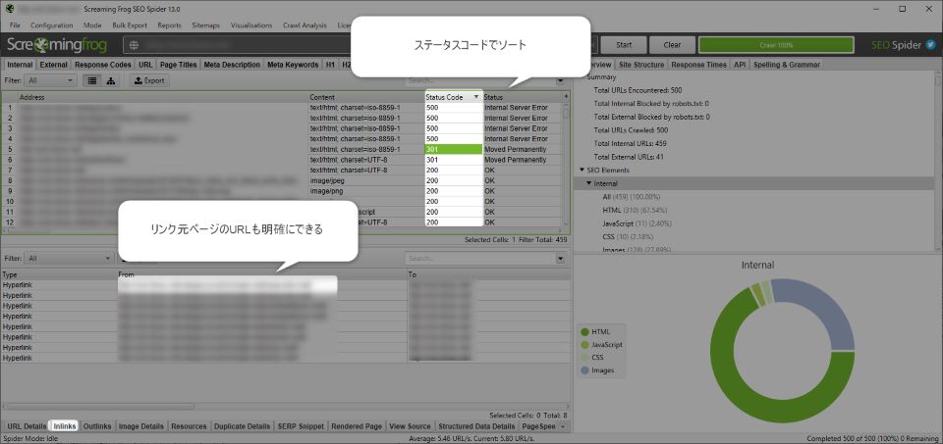The image size is (943, 444).
Task: Switch to list view icon
Action: 91,80
